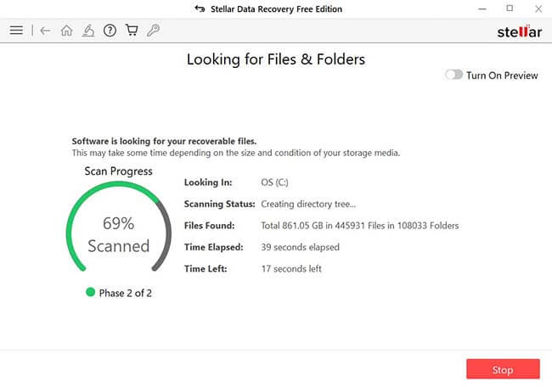Go to the Home screen icon
This screenshot has width=552, height=387.
tap(66, 31)
